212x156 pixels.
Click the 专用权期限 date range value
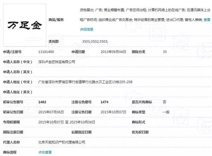tap(67, 122)
